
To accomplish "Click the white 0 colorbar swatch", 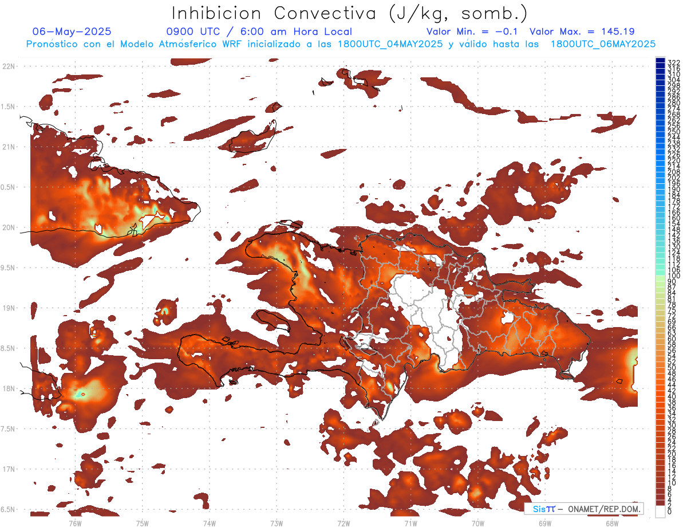I will [x=660, y=511].
